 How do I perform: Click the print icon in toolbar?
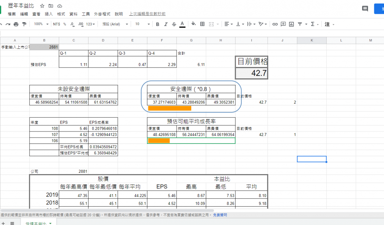click(x=16, y=24)
